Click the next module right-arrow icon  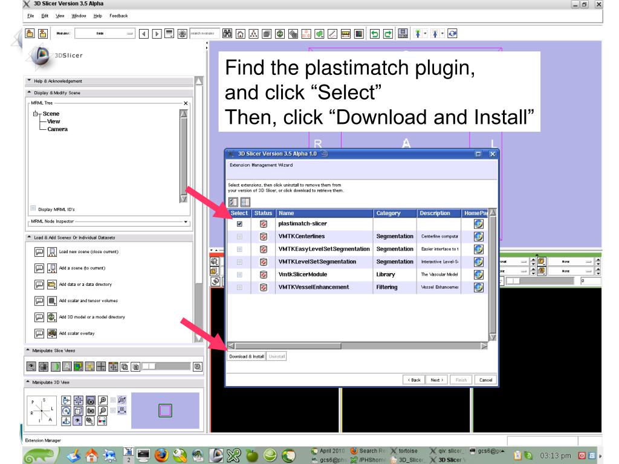(157, 34)
